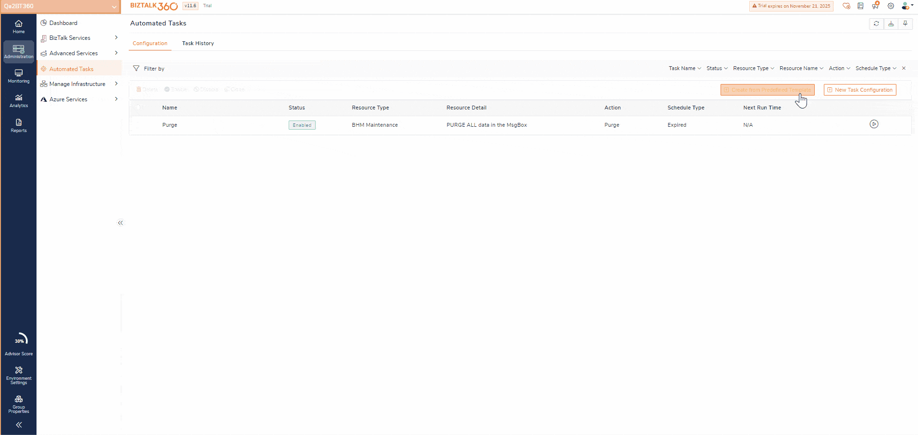Expand the Azure Services menu item
Image resolution: width=918 pixels, height=435 pixels.
coord(79,99)
